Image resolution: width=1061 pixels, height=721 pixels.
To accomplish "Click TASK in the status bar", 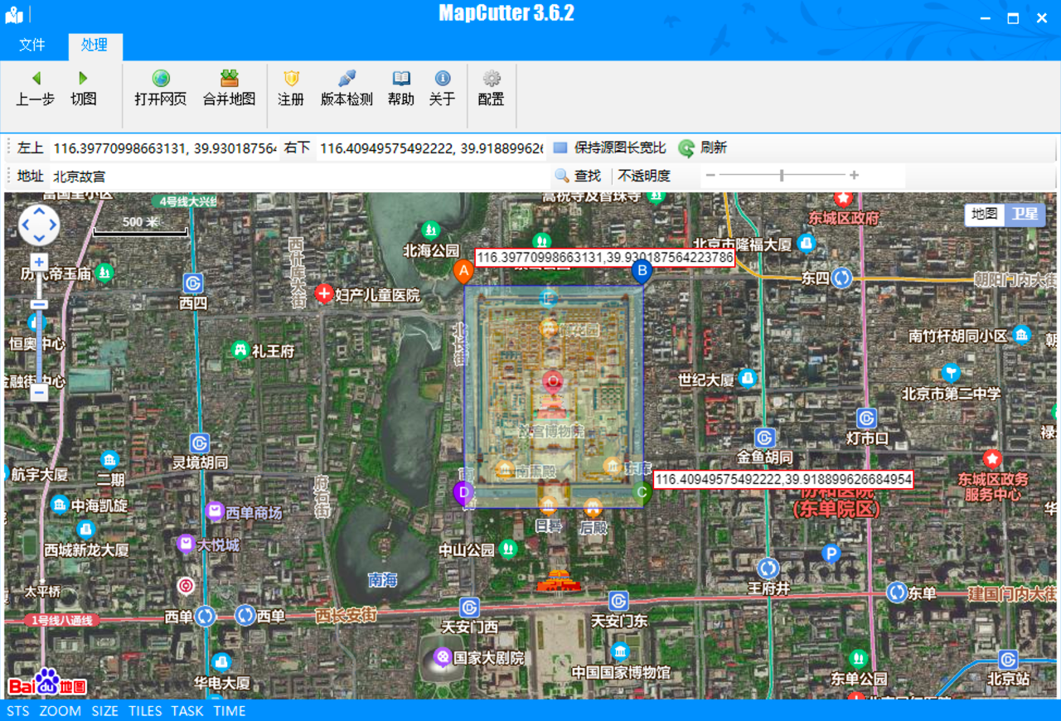I will [187, 711].
